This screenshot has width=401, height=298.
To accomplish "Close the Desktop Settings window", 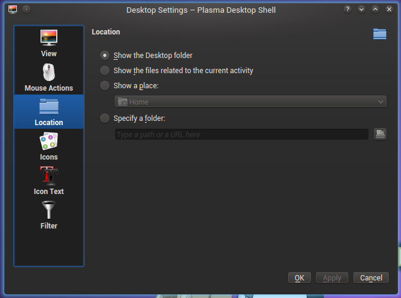I will (x=389, y=10).
